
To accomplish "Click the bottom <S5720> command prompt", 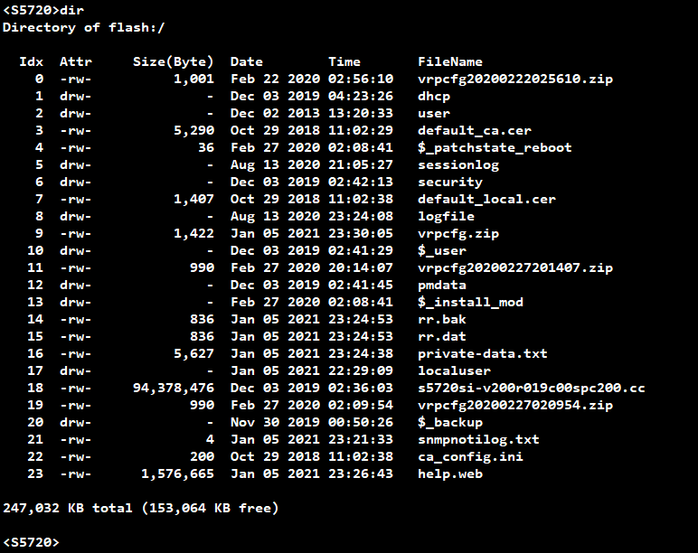I will [x=31, y=543].
